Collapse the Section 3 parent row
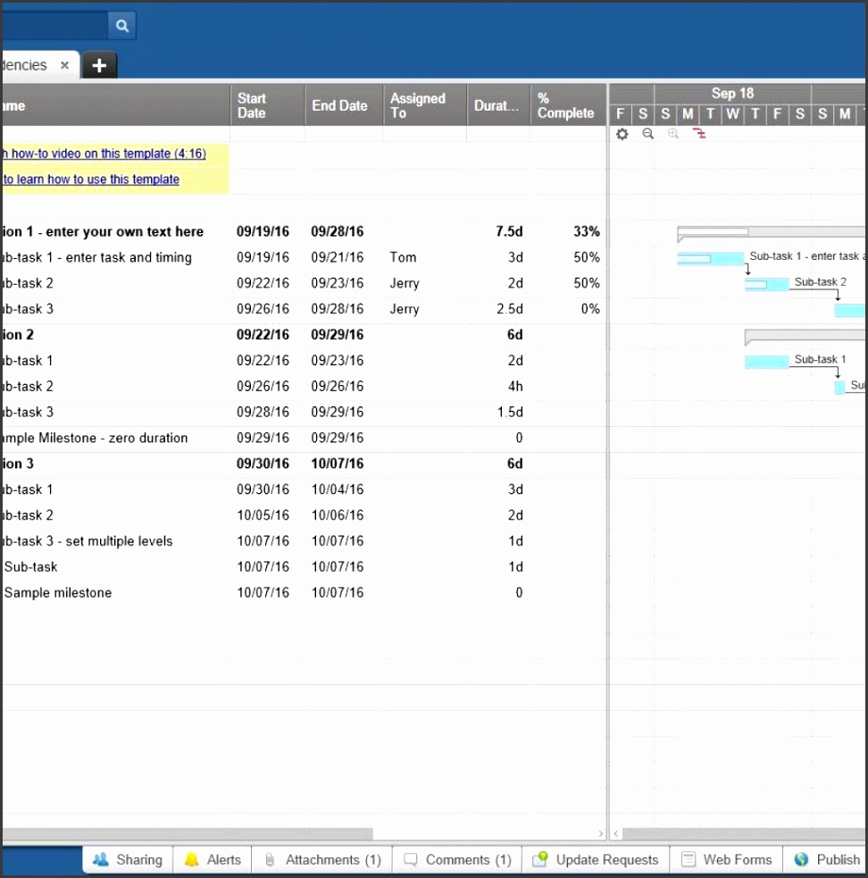 (x=3, y=463)
